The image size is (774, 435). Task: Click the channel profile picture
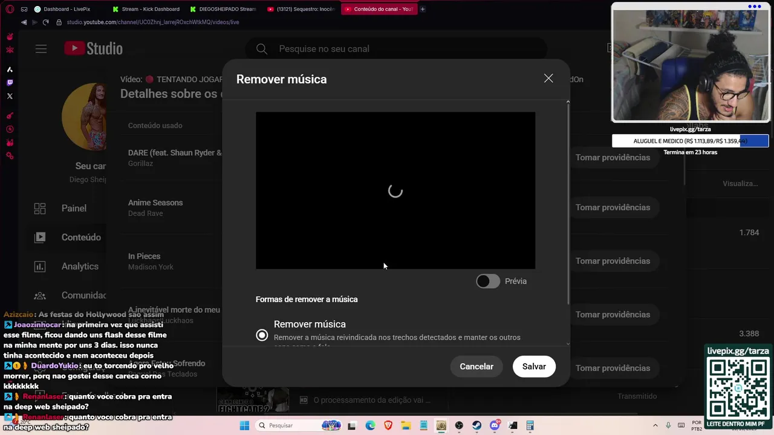click(x=85, y=117)
